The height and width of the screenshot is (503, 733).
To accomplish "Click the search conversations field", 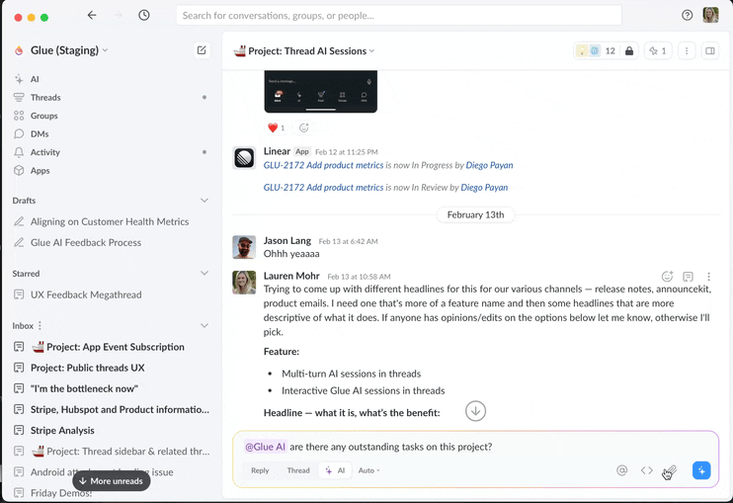I will point(398,16).
